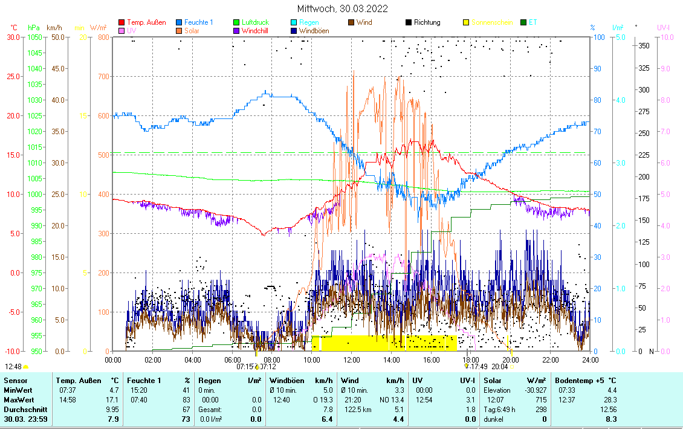
Task: Click the blue Feuchte 1 legend square
Action: pyautogui.click(x=180, y=22)
